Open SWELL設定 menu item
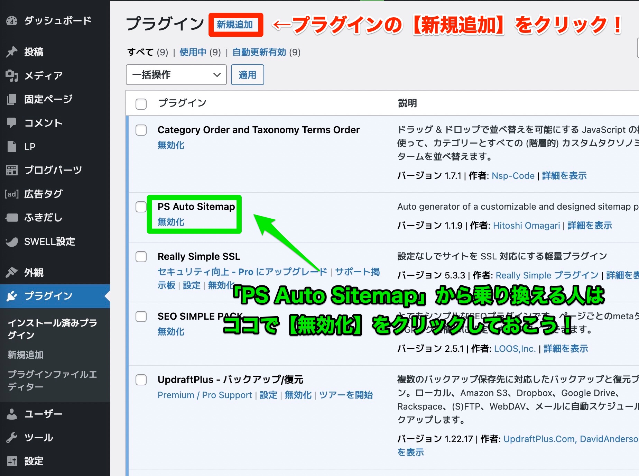The width and height of the screenshot is (639, 476). pyautogui.click(x=50, y=241)
